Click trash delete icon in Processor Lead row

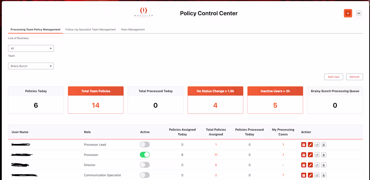point(324,145)
